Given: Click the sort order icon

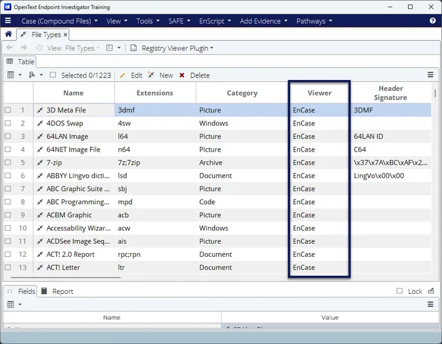Looking at the screenshot, I should (32, 75).
